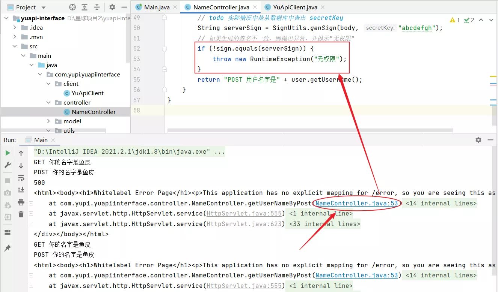Screen dimensions: 498x292
Task: Click the exit process icon
Action: point(8,217)
